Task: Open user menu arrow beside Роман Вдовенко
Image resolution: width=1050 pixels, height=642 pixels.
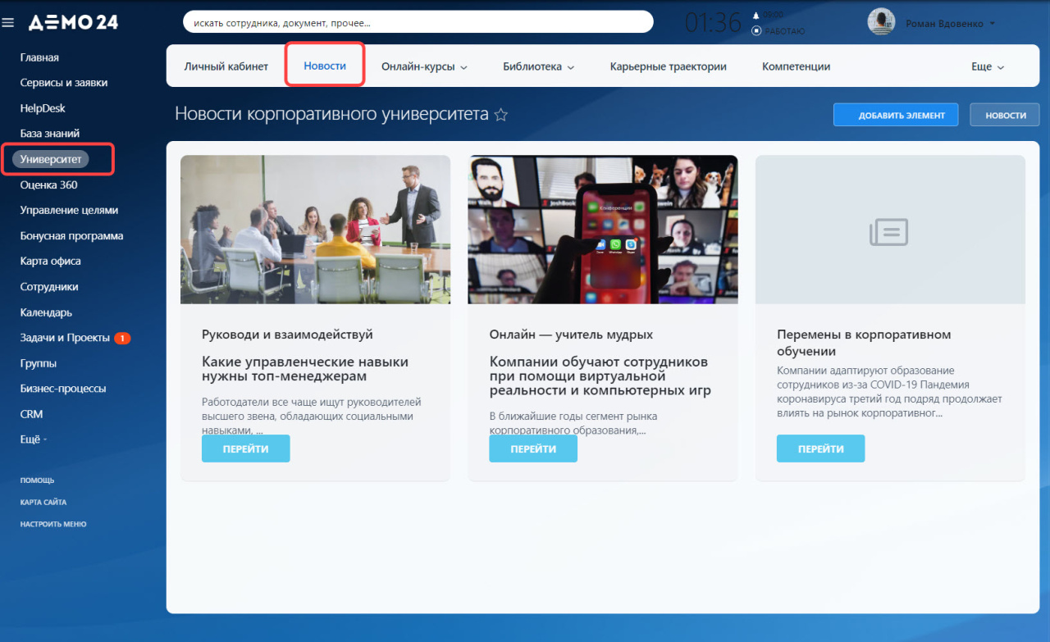Action: (993, 24)
